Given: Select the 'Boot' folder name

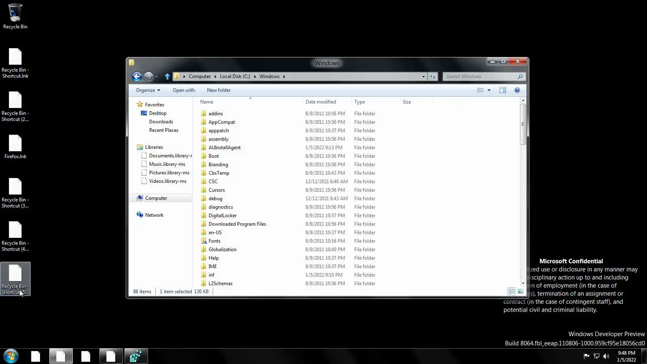Looking at the screenshot, I should point(214,156).
